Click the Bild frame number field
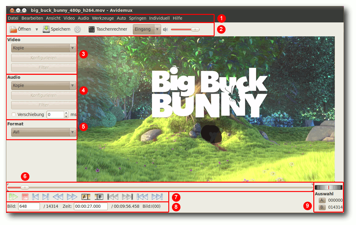The height and width of the screenshot is (225, 356). (29, 207)
